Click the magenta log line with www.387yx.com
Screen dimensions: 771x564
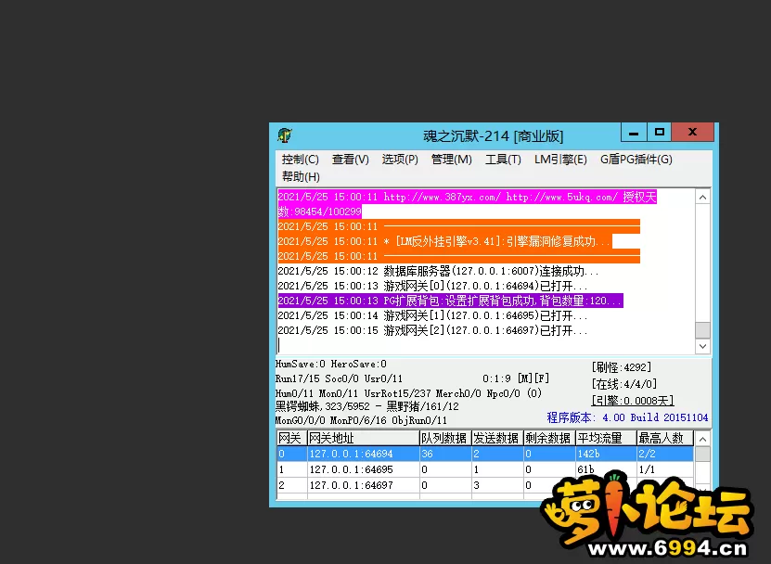[x=467, y=204]
